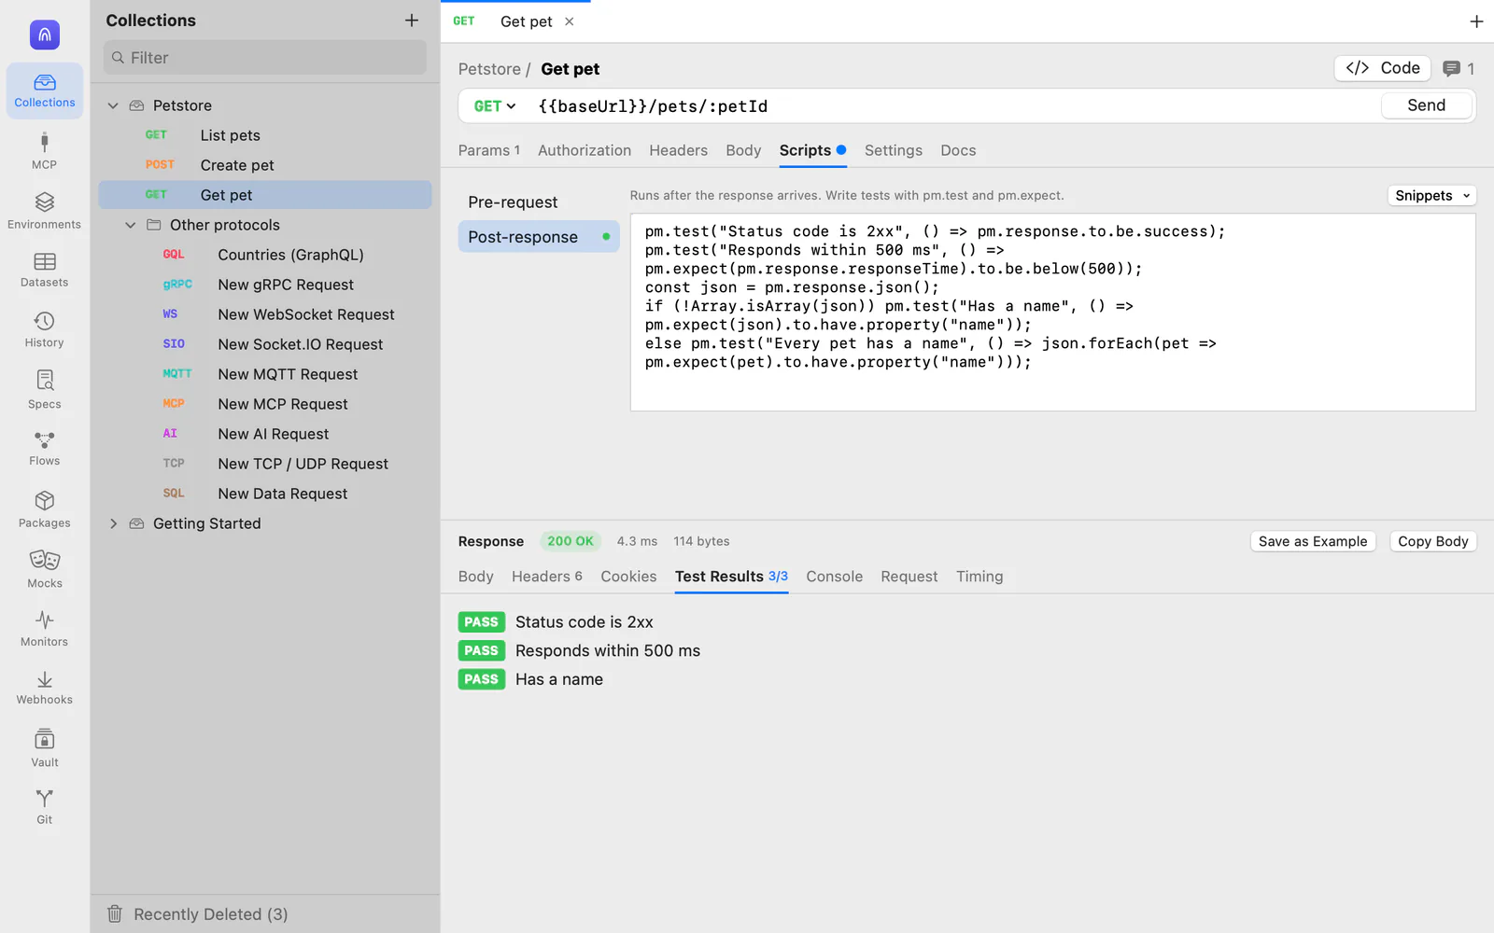This screenshot has width=1494, height=933.
Task: Open the response Timing tab
Action: (980, 577)
